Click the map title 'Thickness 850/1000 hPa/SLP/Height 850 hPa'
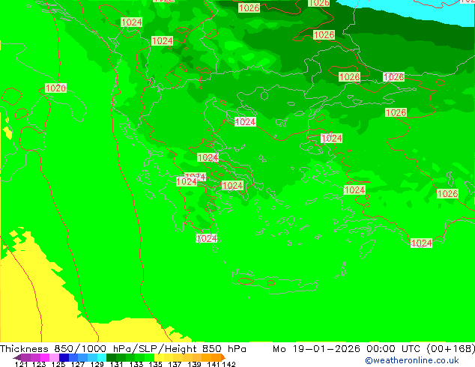Viewport: 475px width, 367px height. (123, 349)
